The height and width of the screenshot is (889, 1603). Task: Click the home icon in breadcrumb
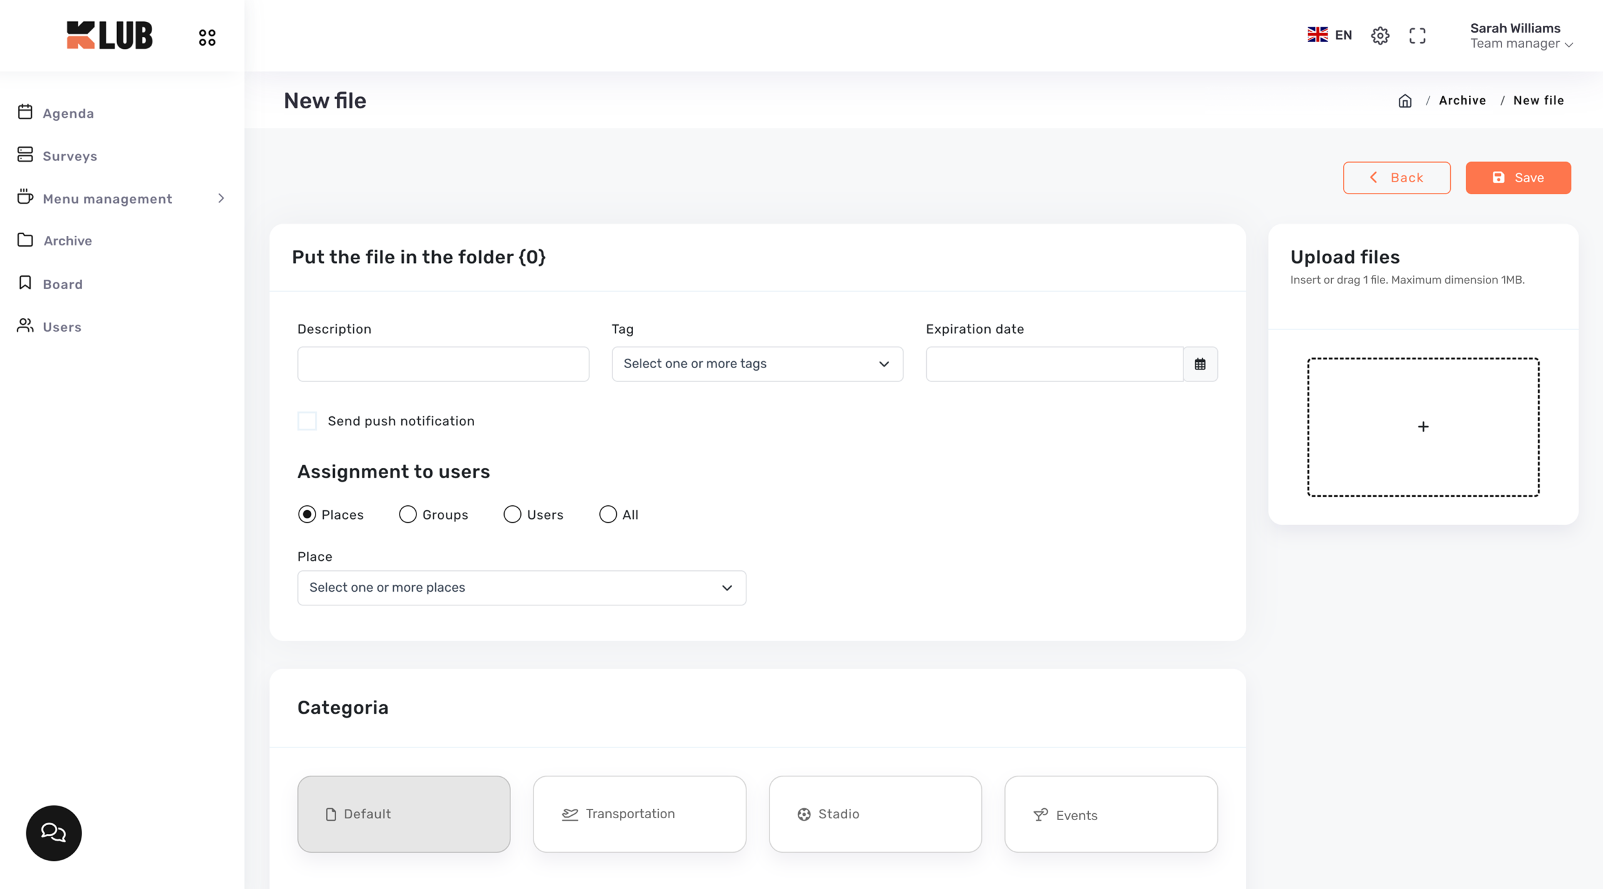[1405, 101]
